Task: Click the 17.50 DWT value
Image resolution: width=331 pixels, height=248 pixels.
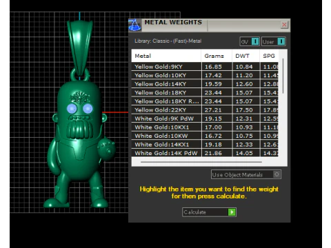Action: (244, 110)
